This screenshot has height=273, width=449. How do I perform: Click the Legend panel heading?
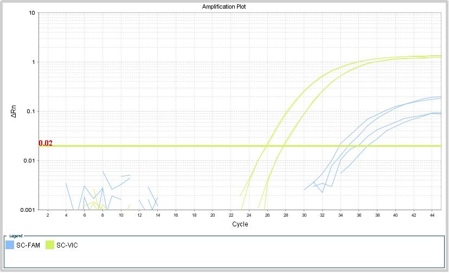coord(16,236)
